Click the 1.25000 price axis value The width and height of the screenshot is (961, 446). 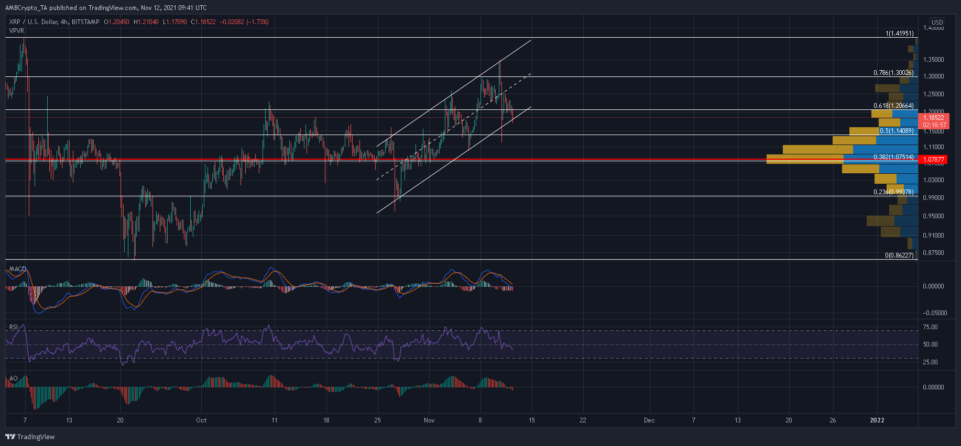point(933,94)
